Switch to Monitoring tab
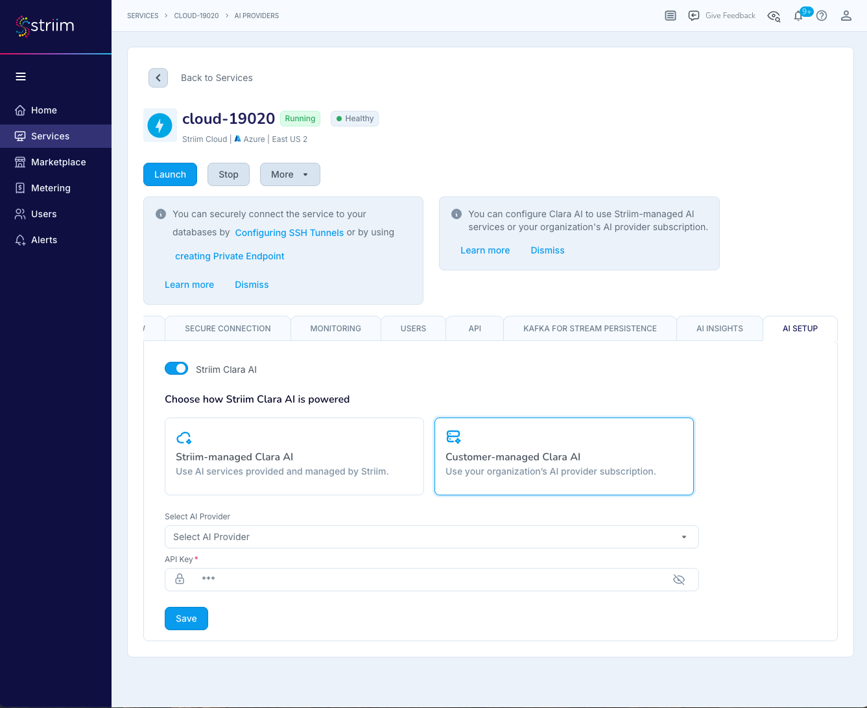Image resolution: width=867 pixels, height=708 pixels. (335, 329)
